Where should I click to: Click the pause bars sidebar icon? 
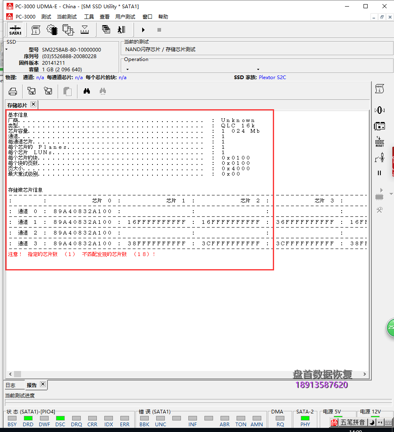[x=380, y=173]
